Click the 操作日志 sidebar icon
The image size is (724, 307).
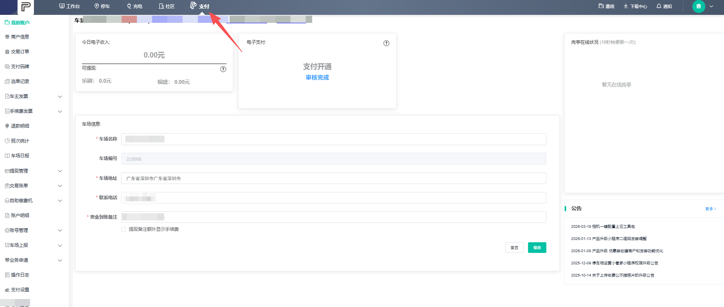[x=7, y=275]
